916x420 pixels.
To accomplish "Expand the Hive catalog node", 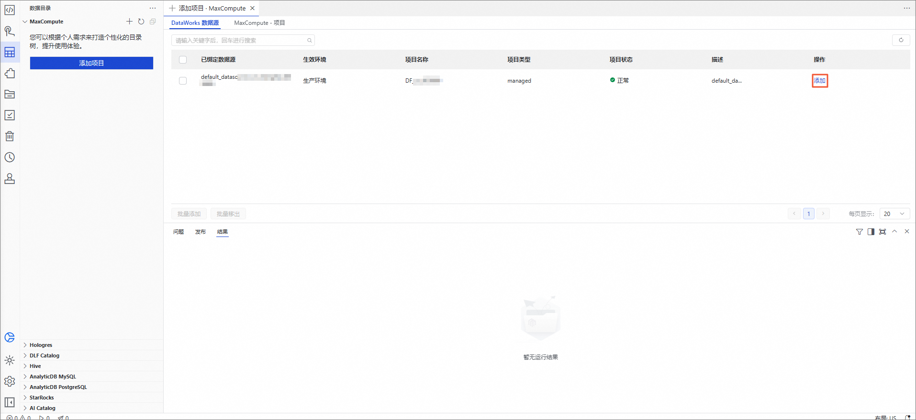I will pos(25,366).
